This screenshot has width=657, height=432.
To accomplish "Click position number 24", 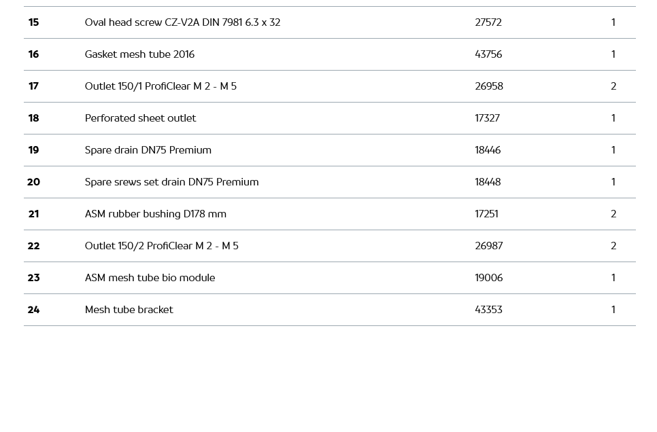I will [33, 310].
